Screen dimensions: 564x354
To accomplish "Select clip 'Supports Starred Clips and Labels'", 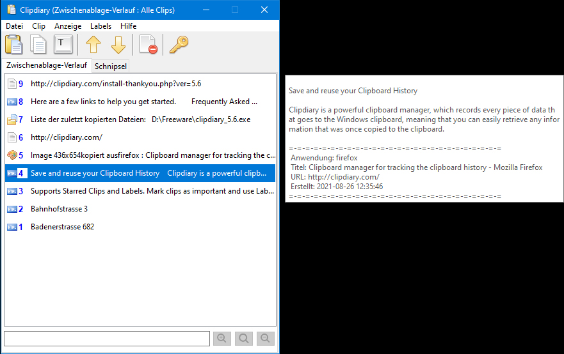I will click(140, 191).
